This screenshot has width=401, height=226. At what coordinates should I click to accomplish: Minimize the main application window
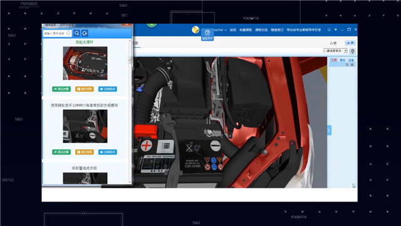(342, 30)
